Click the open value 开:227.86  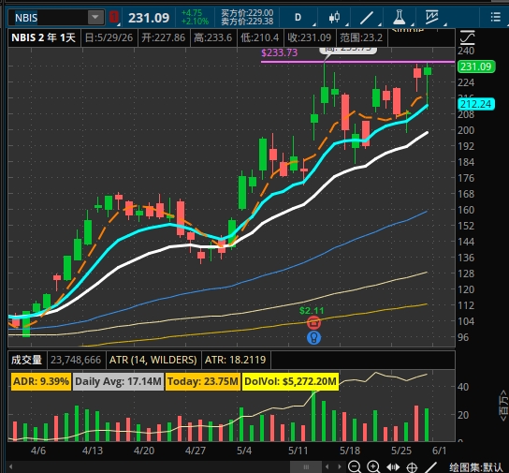pyautogui.click(x=164, y=37)
